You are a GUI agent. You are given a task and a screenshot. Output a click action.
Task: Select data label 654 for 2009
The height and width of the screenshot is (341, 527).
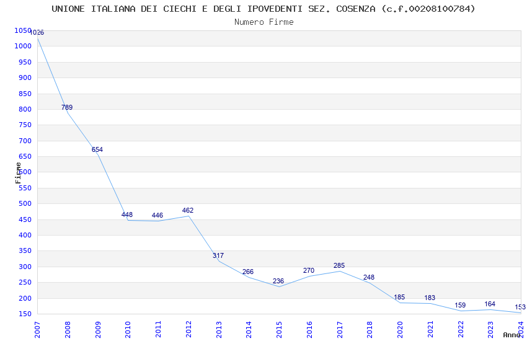tap(97, 149)
